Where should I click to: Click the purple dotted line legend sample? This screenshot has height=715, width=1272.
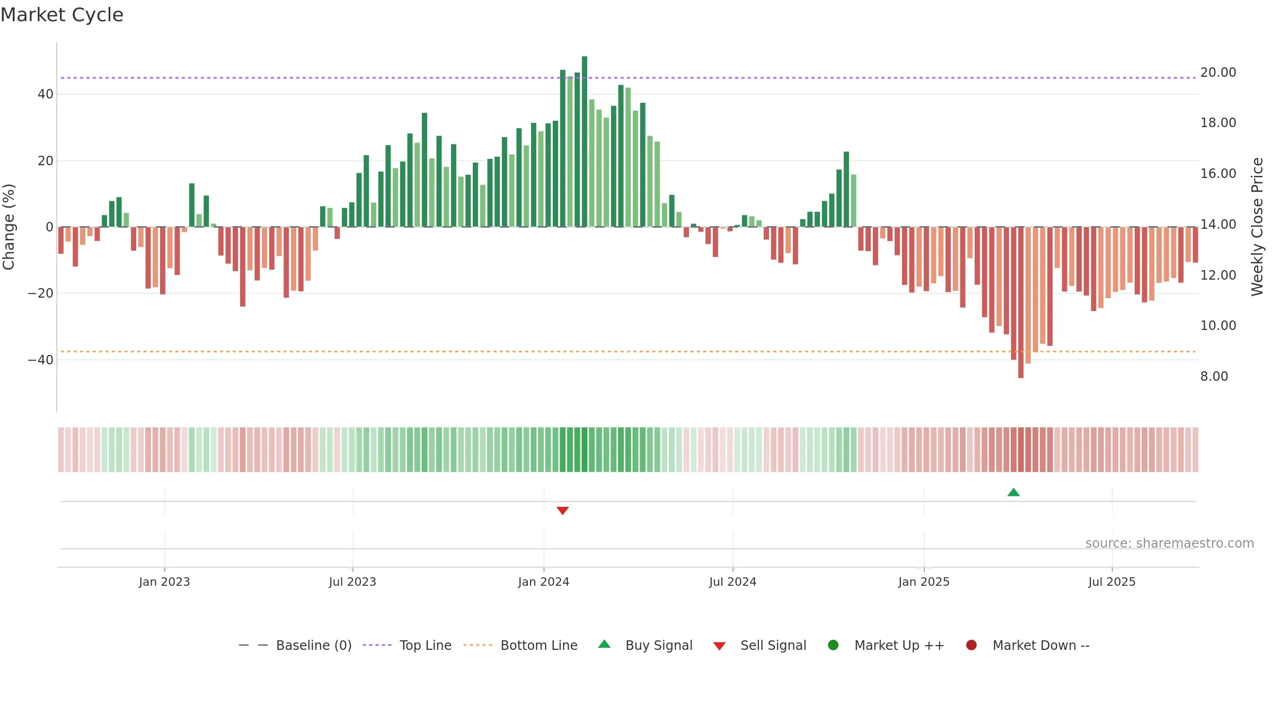(x=377, y=645)
